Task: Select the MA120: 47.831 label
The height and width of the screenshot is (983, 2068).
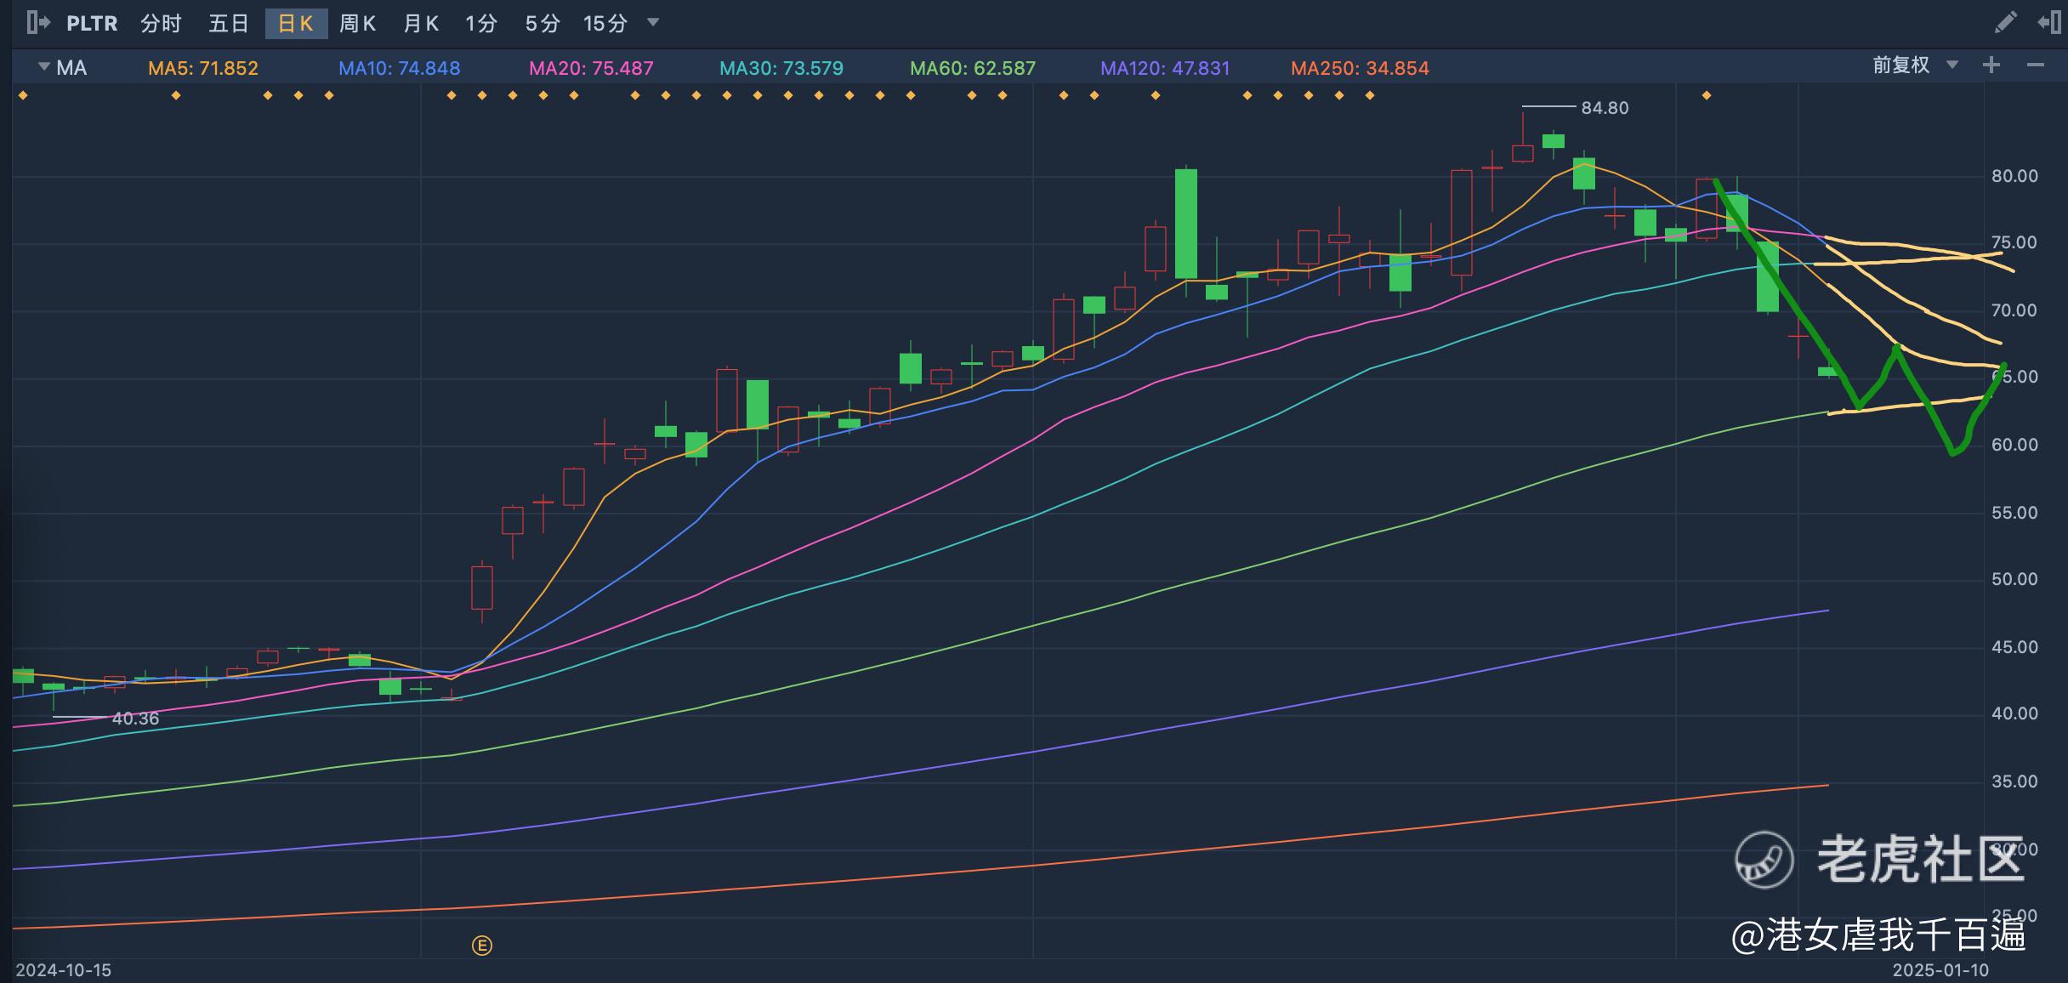Action: point(1165,68)
